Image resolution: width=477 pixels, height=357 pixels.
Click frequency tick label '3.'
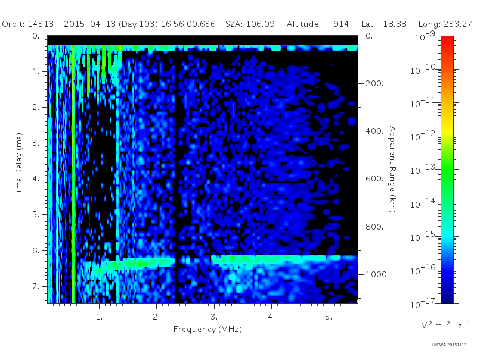(x=214, y=317)
